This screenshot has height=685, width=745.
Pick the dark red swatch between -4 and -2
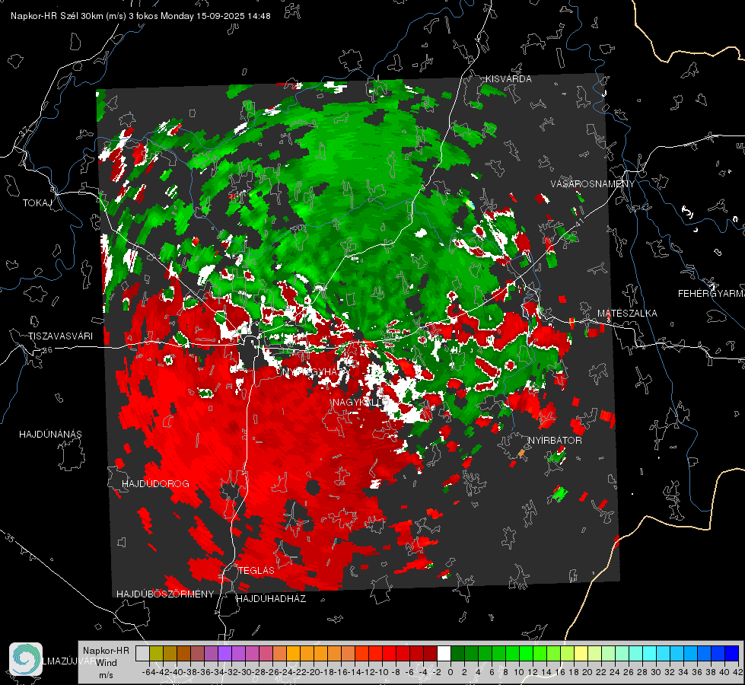click(430, 653)
